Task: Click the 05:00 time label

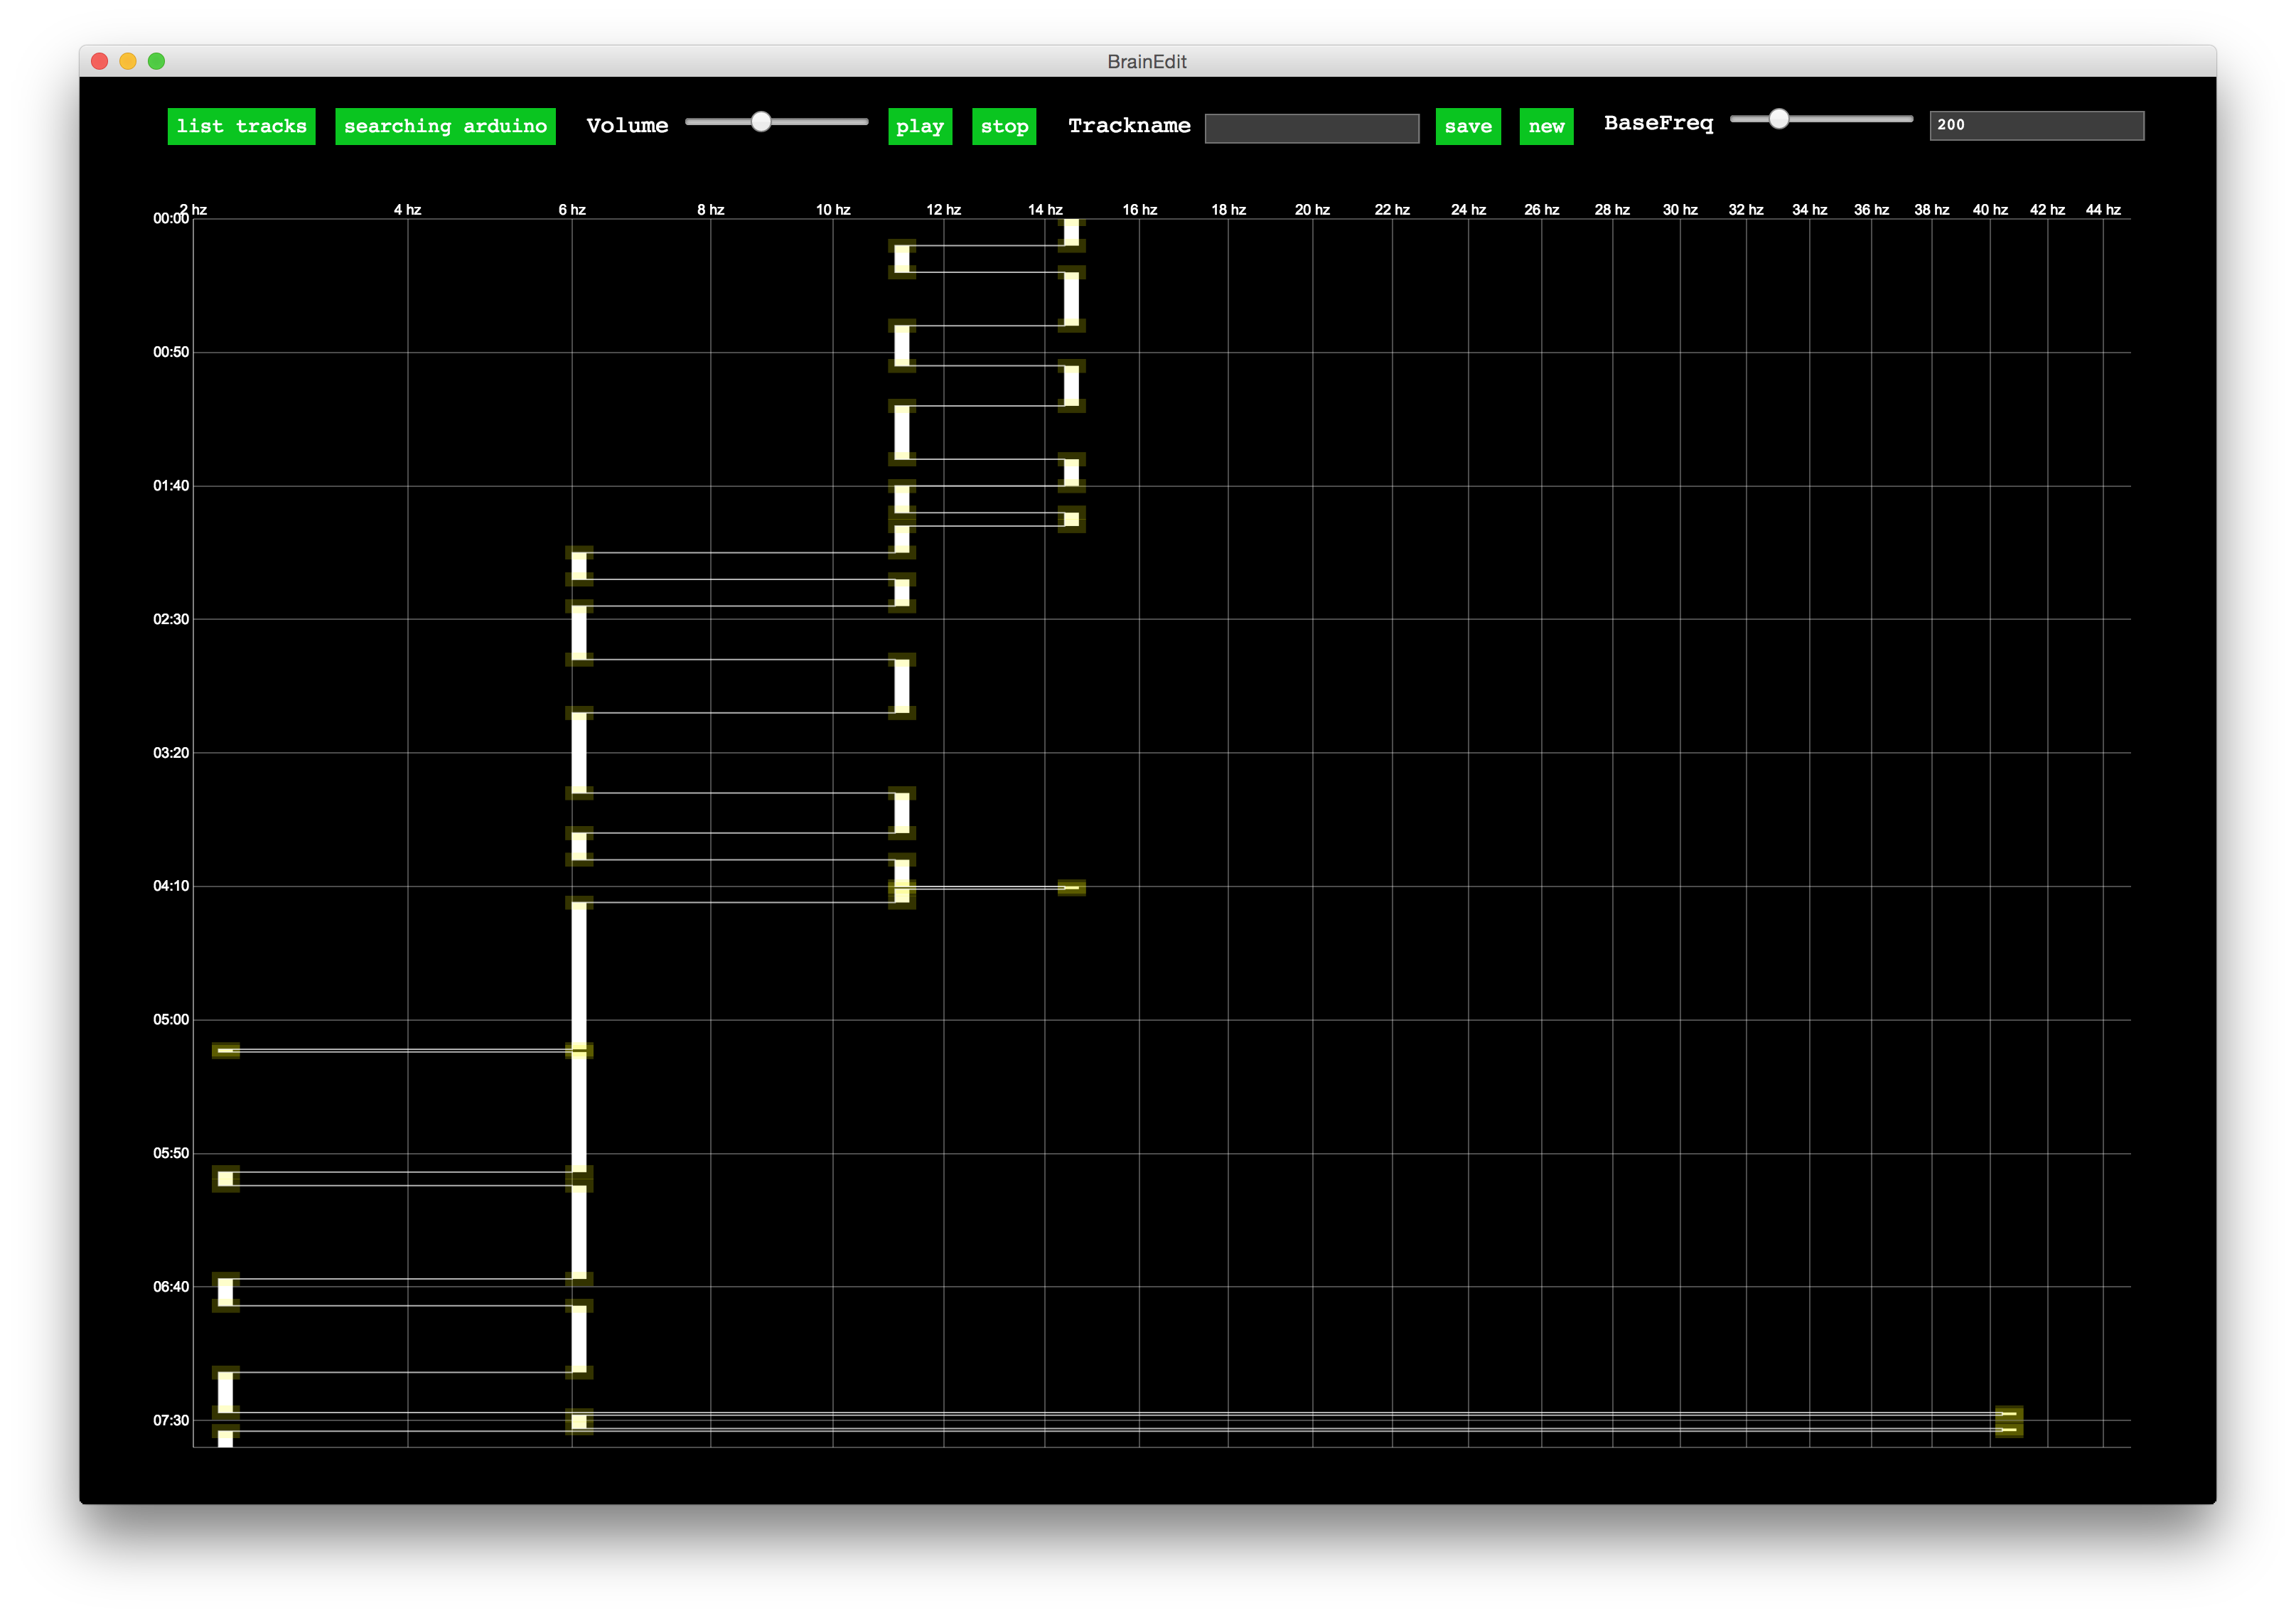Action: pyautogui.click(x=171, y=1019)
